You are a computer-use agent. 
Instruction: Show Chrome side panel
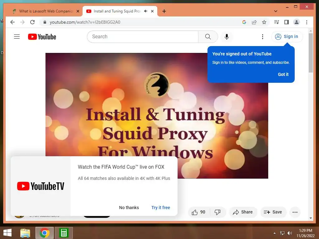[x=287, y=22]
